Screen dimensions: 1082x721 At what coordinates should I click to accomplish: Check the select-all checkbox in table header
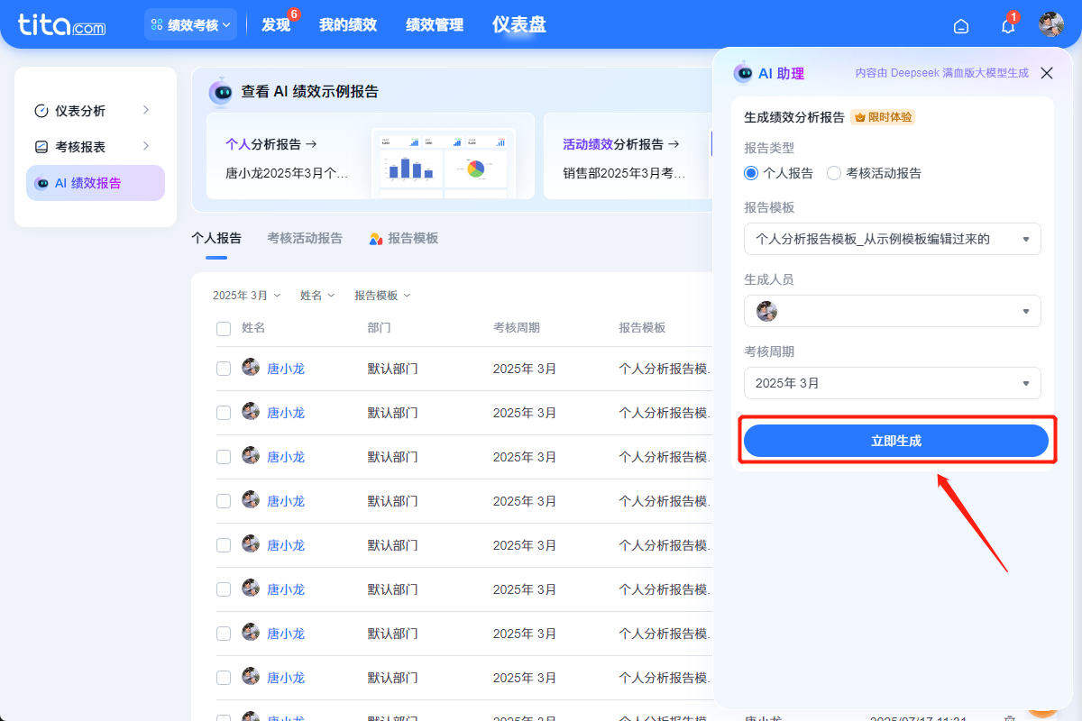pos(224,329)
